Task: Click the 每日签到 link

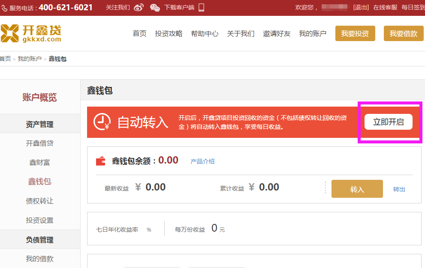Action: (413, 8)
